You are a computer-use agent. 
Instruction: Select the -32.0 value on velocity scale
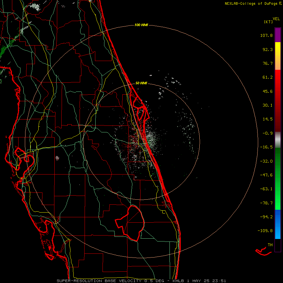click(x=266, y=161)
